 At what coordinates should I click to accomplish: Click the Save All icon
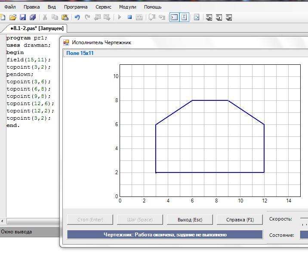[32, 18]
